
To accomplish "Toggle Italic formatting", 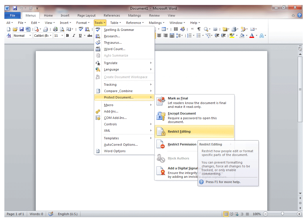I will [74, 36].
